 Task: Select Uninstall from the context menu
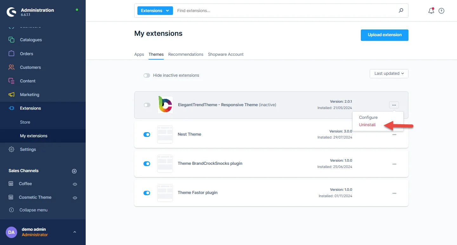tap(367, 125)
